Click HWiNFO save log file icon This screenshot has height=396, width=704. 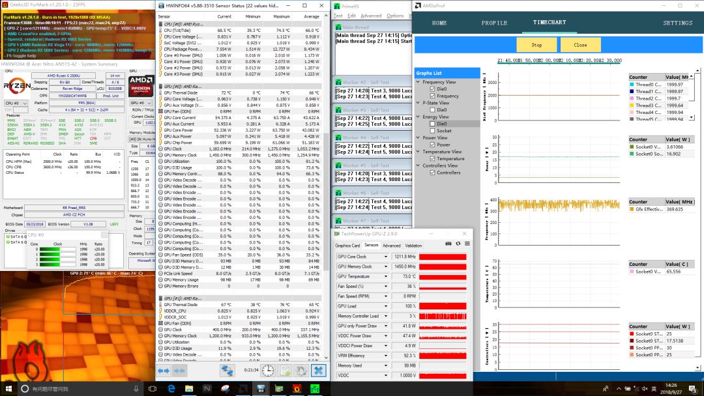(285, 371)
